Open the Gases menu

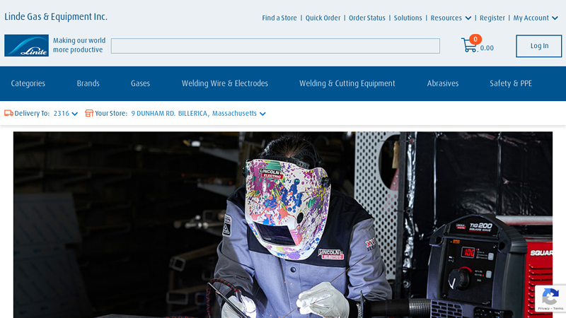140,83
